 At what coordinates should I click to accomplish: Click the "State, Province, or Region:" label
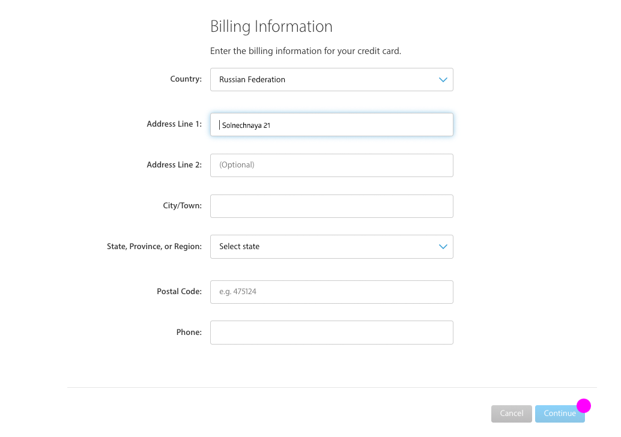click(x=154, y=246)
